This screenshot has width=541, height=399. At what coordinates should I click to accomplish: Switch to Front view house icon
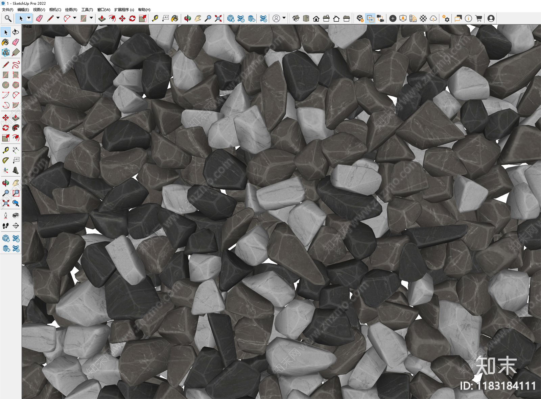click(316, 18)
